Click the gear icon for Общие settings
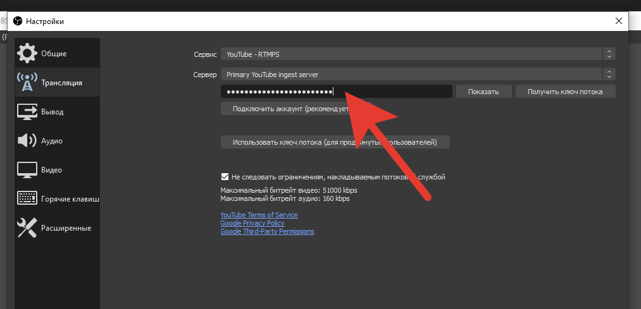The image size is (641, 309). click(x=27, y=54)
